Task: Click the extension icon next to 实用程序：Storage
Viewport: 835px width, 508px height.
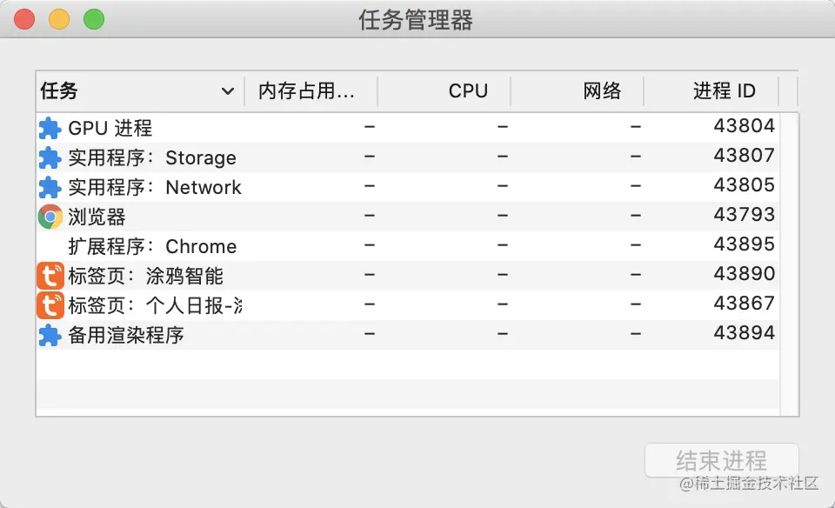Action: 51,157
